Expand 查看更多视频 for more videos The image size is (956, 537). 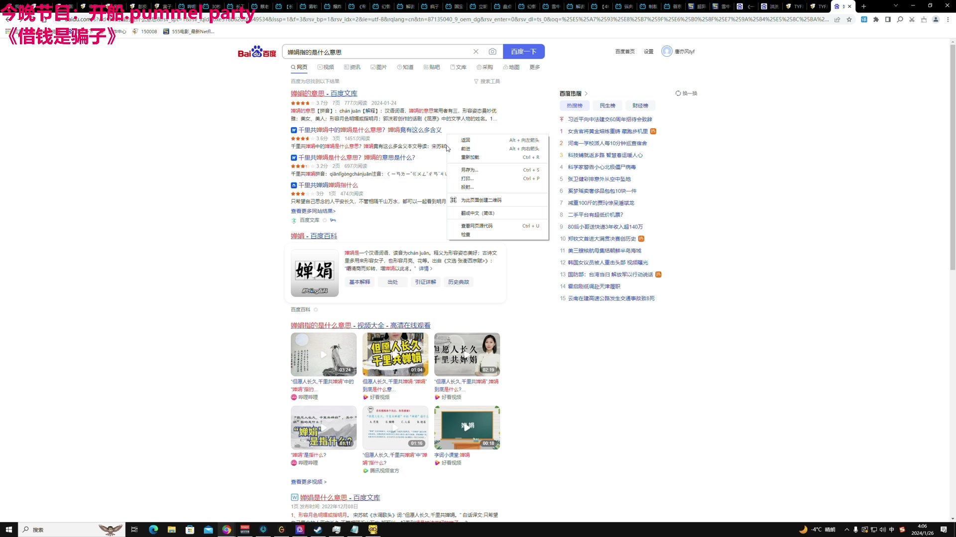pyautogui.click(x=307, y=481)
